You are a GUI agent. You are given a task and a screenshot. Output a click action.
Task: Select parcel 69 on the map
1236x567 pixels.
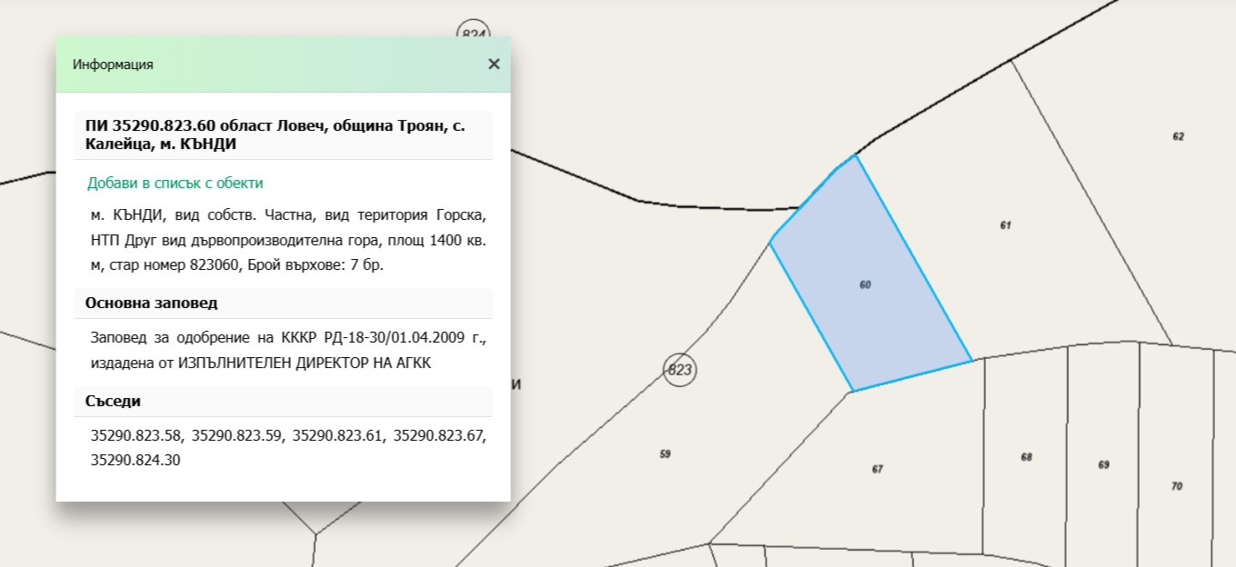click(1103, 464)
